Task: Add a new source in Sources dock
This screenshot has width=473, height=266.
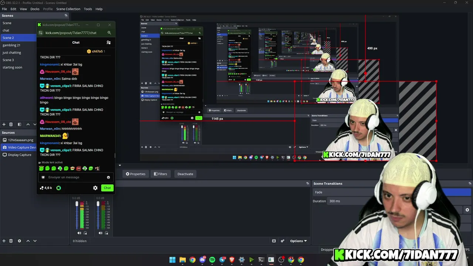Action: 4,241
